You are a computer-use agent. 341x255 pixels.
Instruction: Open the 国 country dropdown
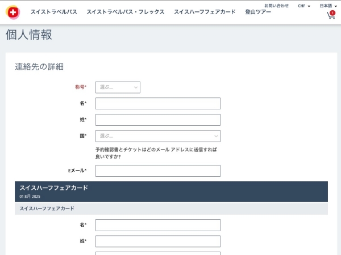click(158, 136)
